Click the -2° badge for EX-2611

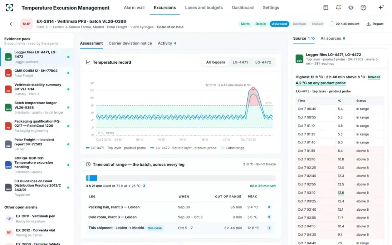[9, 219]
